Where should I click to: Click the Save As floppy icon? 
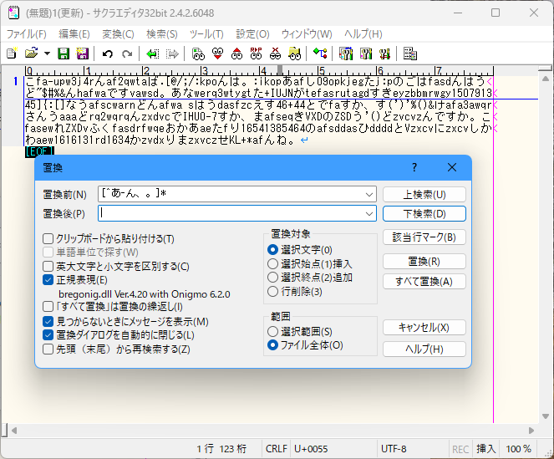pyautogui.click(x=83, y=54)
